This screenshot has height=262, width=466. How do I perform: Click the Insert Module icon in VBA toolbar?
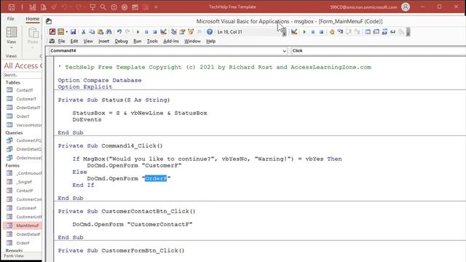click(60, 32)
